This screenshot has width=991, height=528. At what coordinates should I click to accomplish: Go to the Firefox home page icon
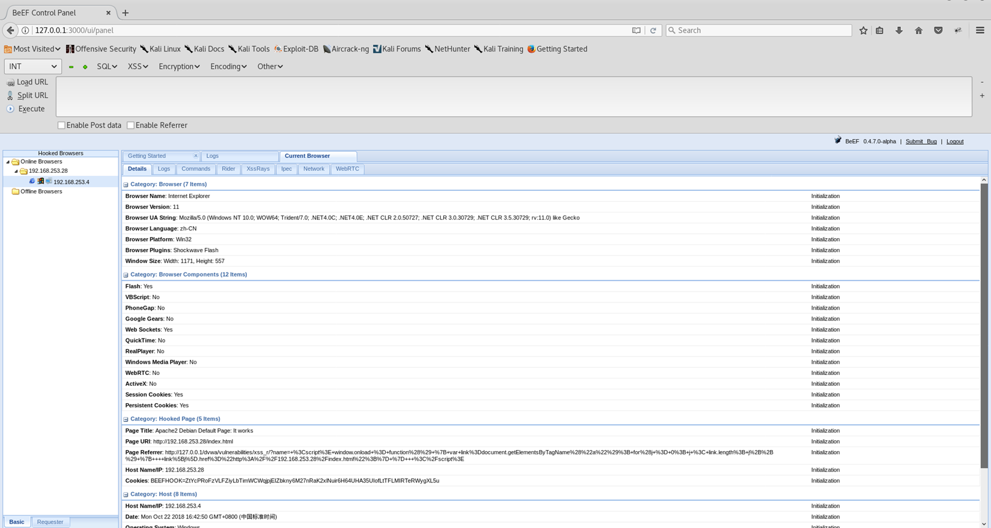[x=918, y=30]
